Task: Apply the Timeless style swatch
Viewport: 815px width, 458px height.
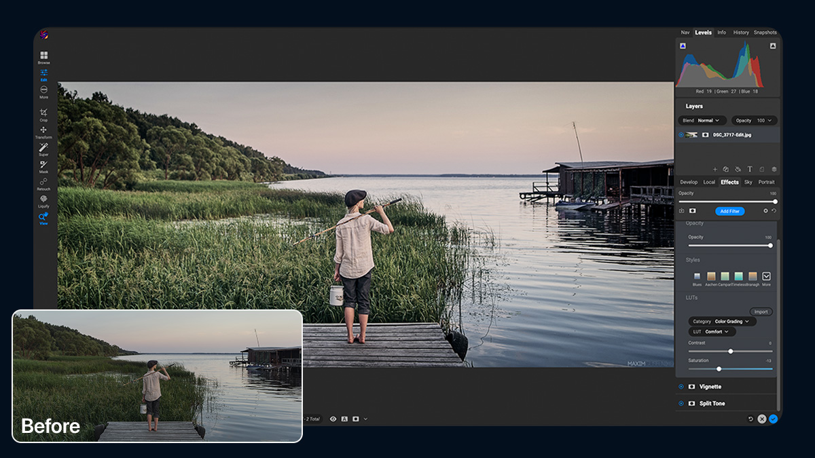Action: pyautogui.click(x=738, y=276)
